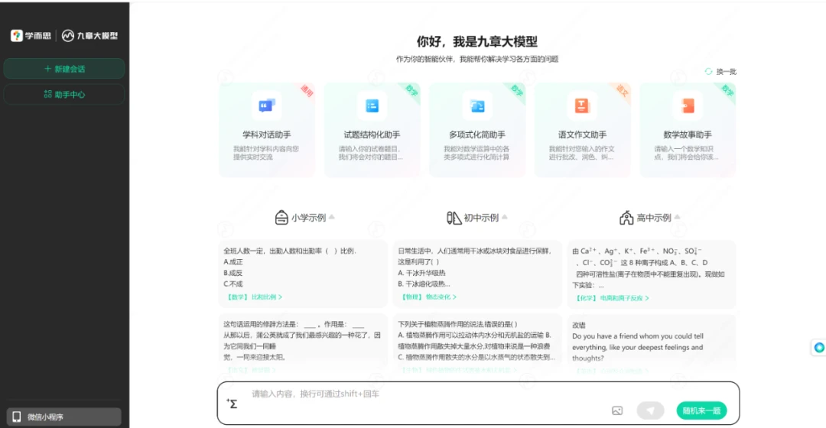Viewport: 826px width, 428px height.
Task: Select the 学科对话助手 card title
Action: 267,135
